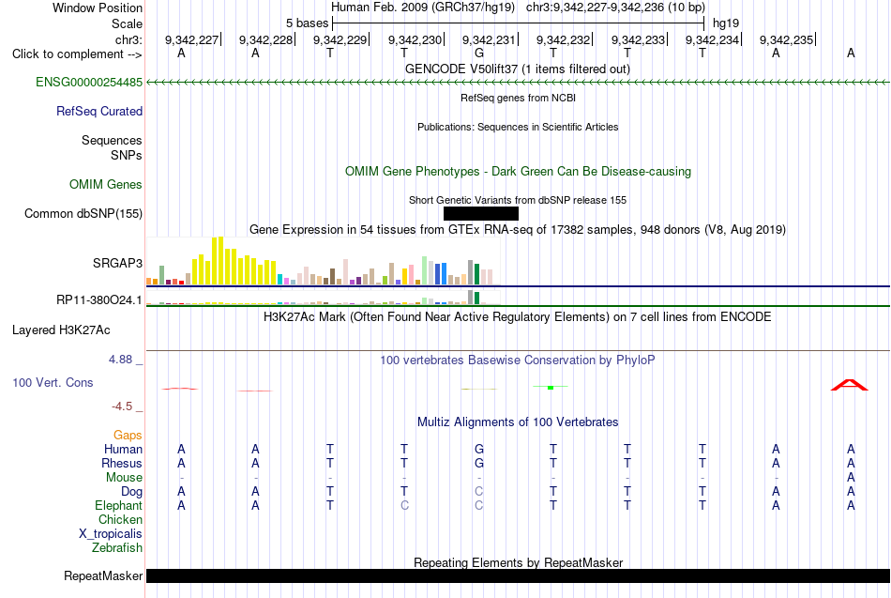This screenshot has height=598, width=891.
Task: Click the Elephant species label
Action: click(x=118, y=505)
